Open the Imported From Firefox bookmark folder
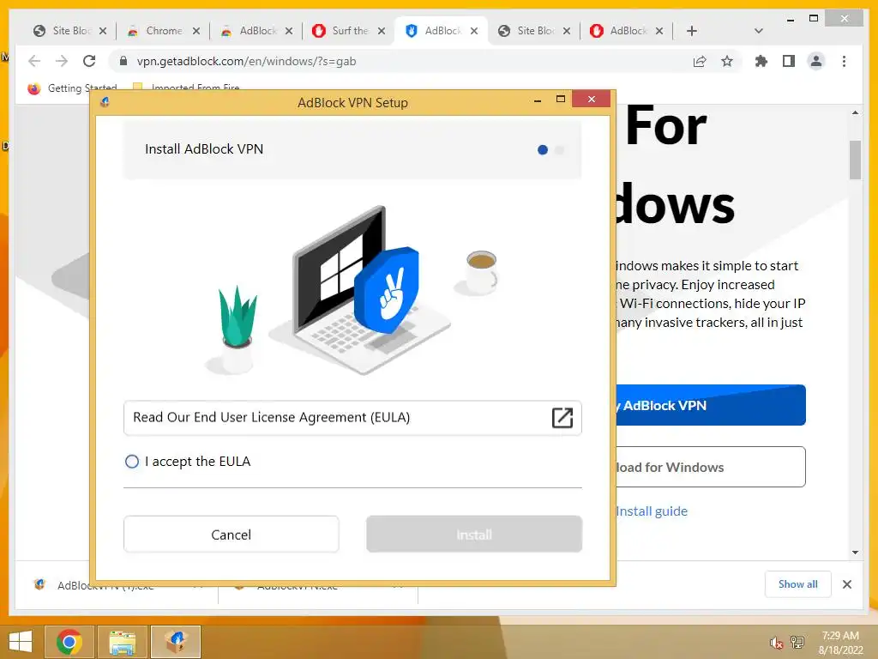This screenshot has height=659, width=878. (186, 88)
